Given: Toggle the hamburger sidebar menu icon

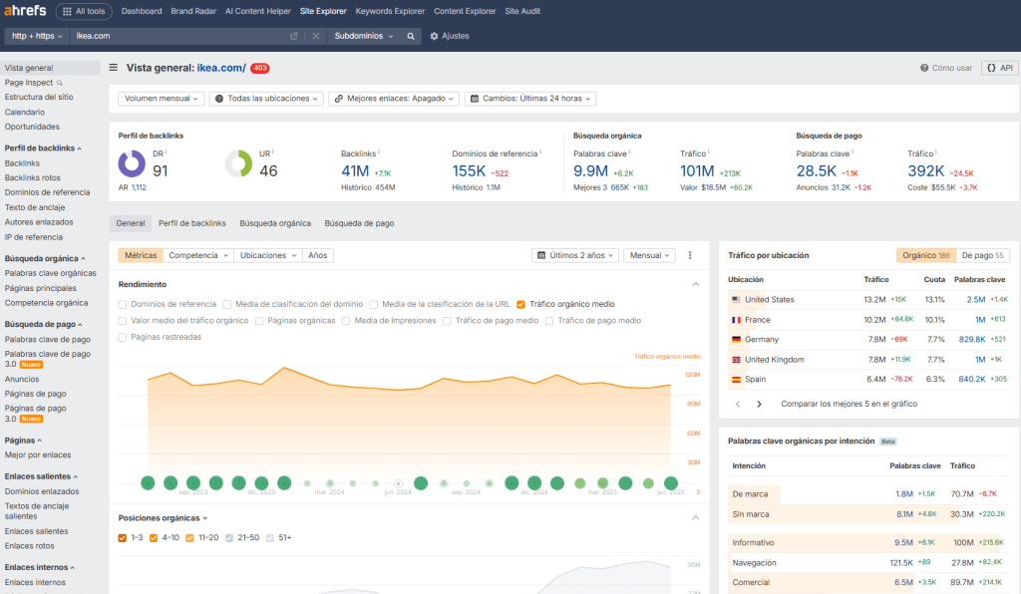Looking at the screenshot, I should point(114,67).
